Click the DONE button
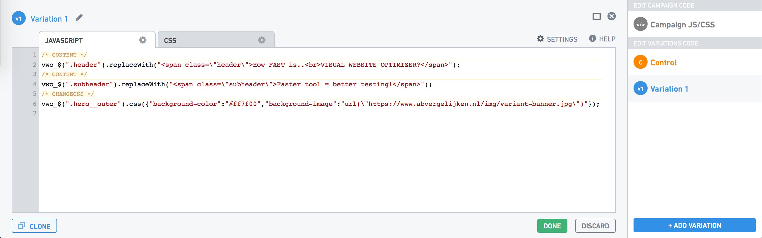 click(552, 226)
